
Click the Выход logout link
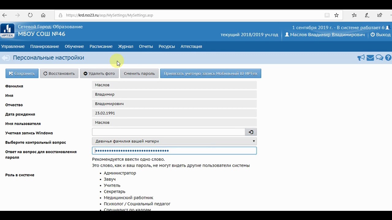380,35
